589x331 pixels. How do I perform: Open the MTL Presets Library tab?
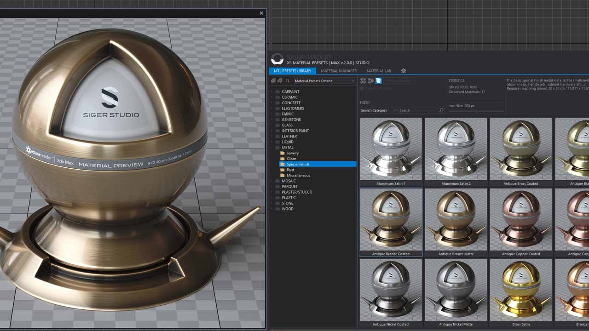pos(292,71)
